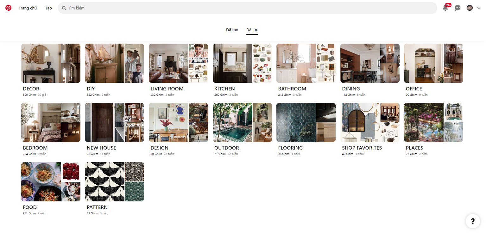The width and height of the screenshot is (486, 233).
Task: Open the SHOP FAVORITES board title
Action: coord(362,148)
